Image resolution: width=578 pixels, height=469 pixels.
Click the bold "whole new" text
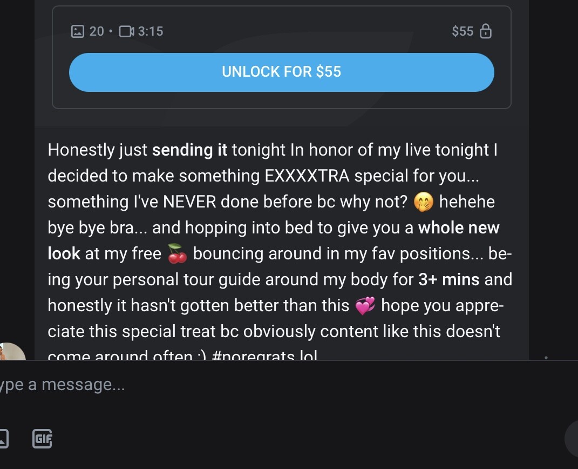tap(459, 228)
